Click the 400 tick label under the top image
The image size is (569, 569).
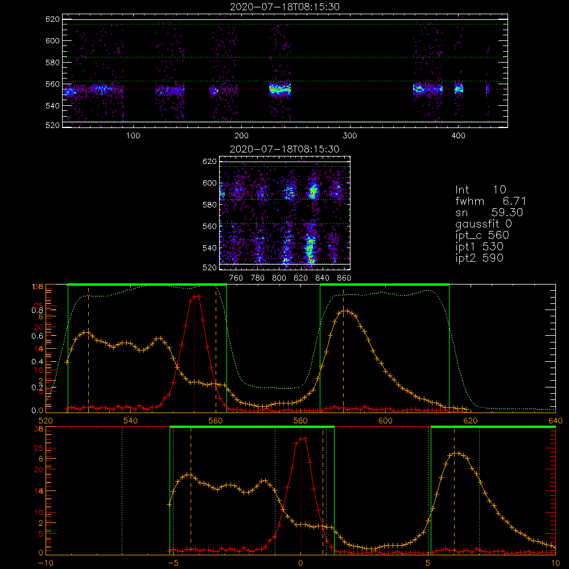[458, 136]
